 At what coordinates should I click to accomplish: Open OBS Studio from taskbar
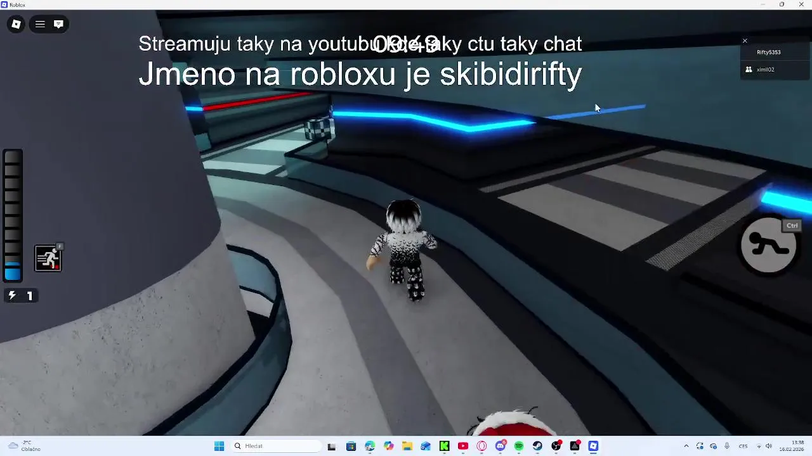556,446
